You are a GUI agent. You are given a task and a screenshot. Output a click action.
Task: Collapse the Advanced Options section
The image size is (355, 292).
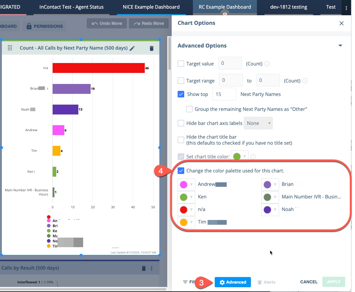340,45
